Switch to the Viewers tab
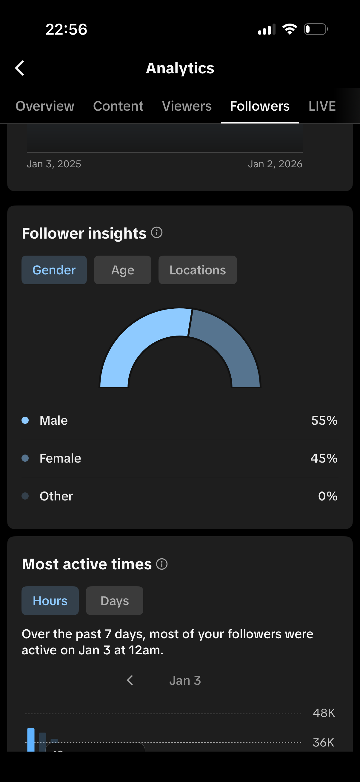360x782 pixels. (187, 106)
